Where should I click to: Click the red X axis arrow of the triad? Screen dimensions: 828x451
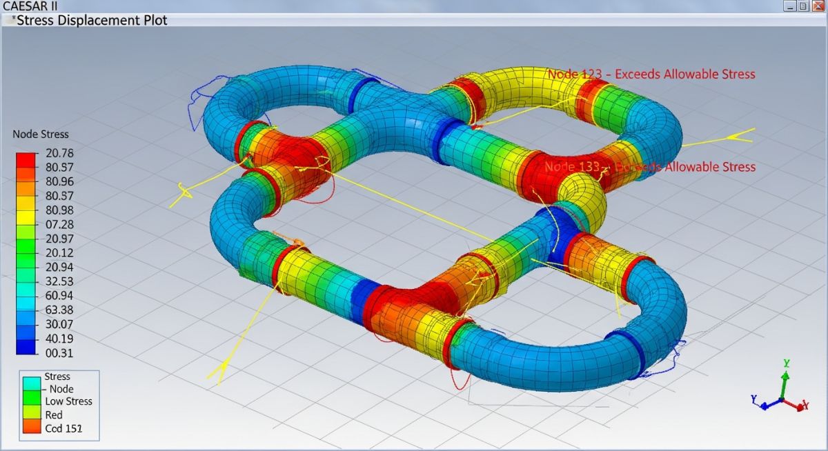click(x=800, y=405)
